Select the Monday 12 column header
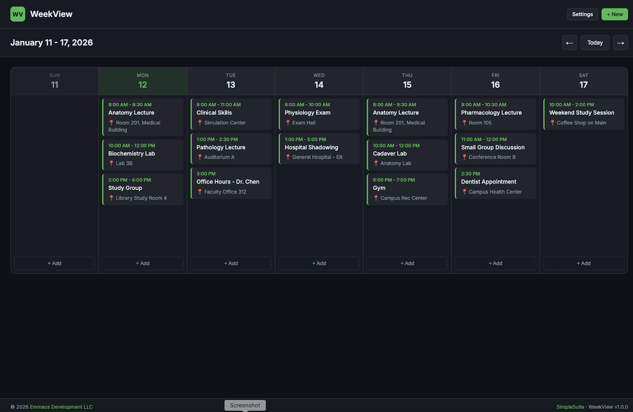633x412 pixels. [x=142, y=81]
